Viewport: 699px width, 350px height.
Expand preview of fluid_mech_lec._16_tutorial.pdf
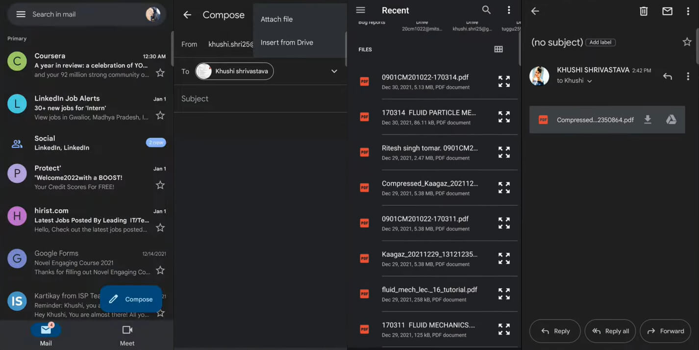[x=504, y=294]
